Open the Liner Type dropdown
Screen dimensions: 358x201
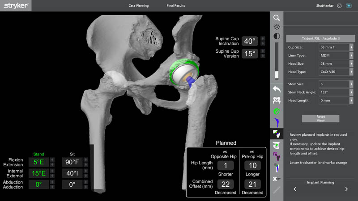coord(351,55)
